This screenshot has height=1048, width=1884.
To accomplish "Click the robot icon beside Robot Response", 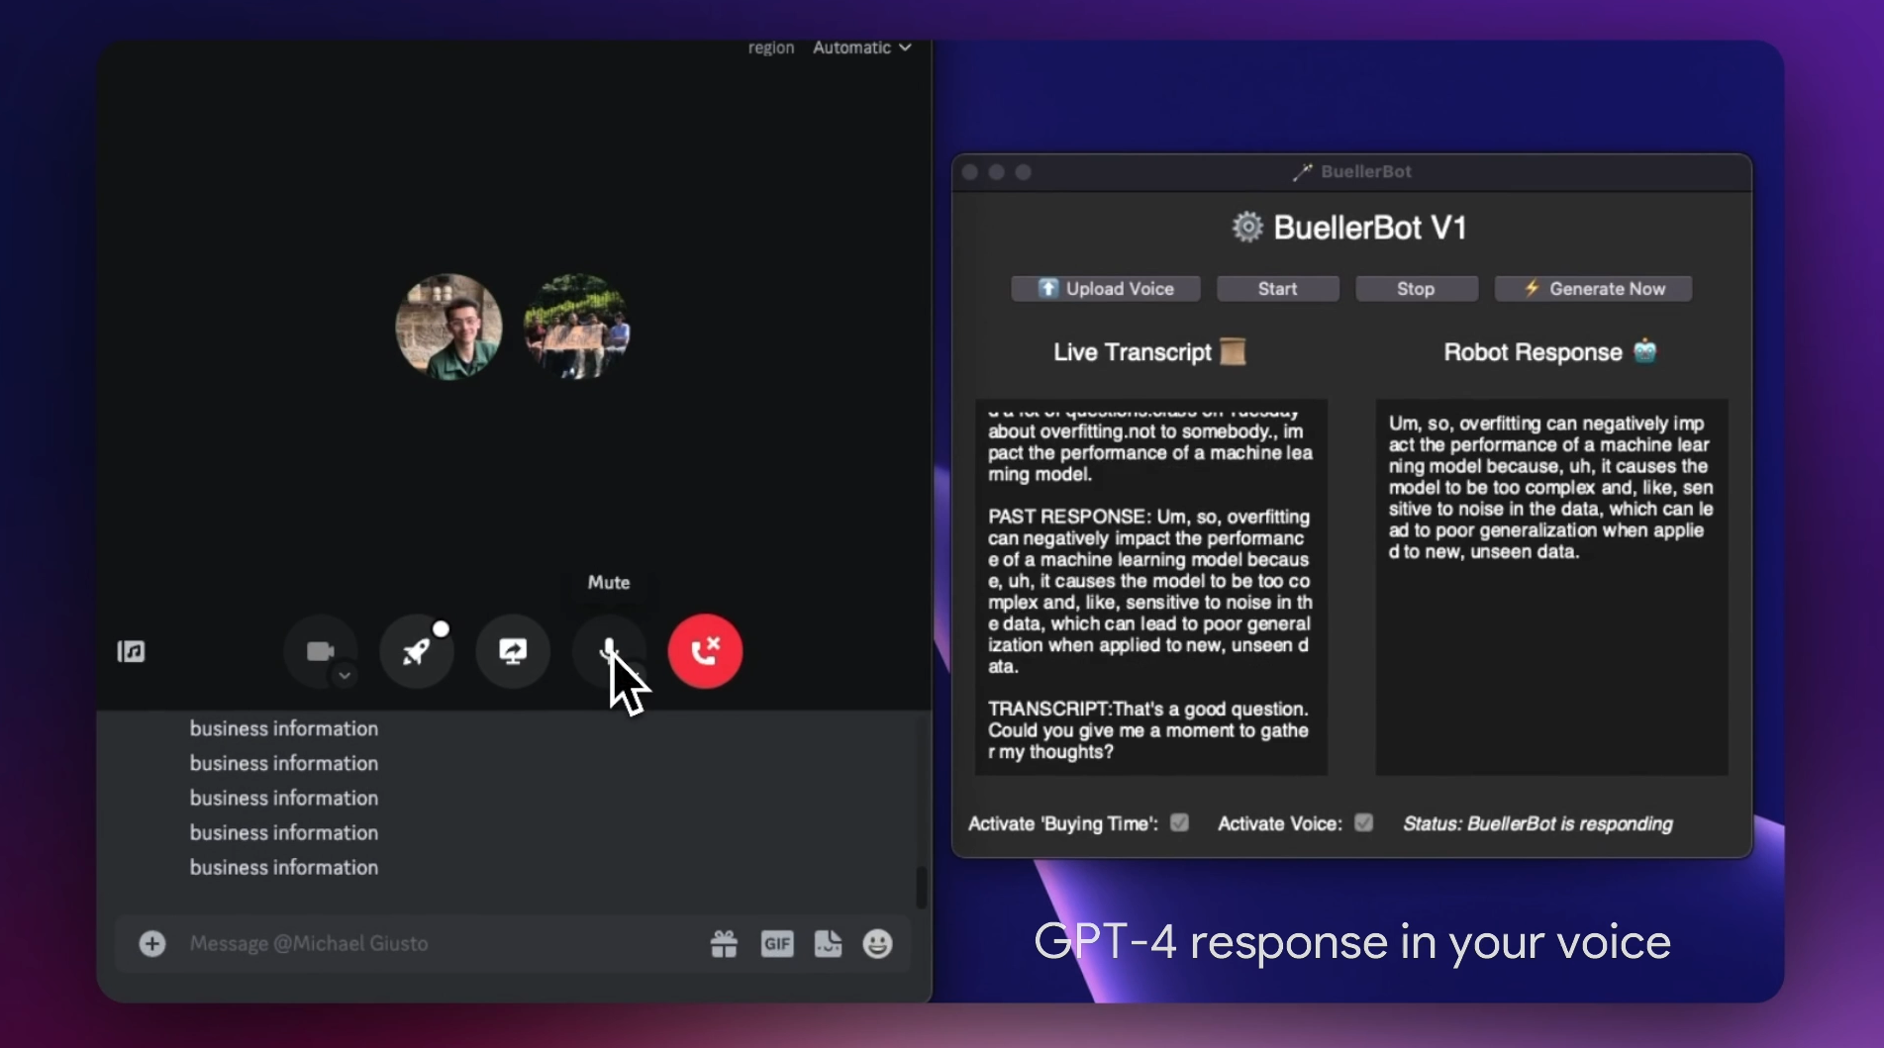I will pyautogui.click(x=1644, y=350).
